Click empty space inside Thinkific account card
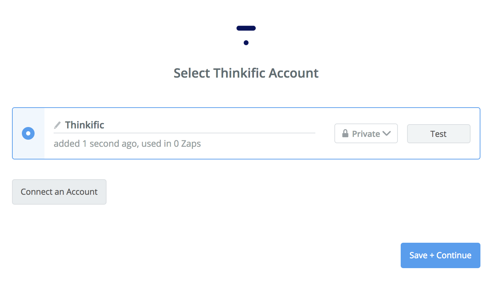The height and width of the screenshot is (290, 491). [265, 148]
